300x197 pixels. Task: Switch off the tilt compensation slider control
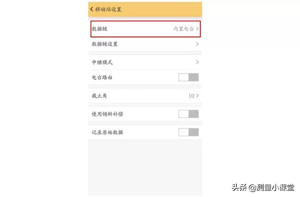pyautogui.click(x=188, y=114)
